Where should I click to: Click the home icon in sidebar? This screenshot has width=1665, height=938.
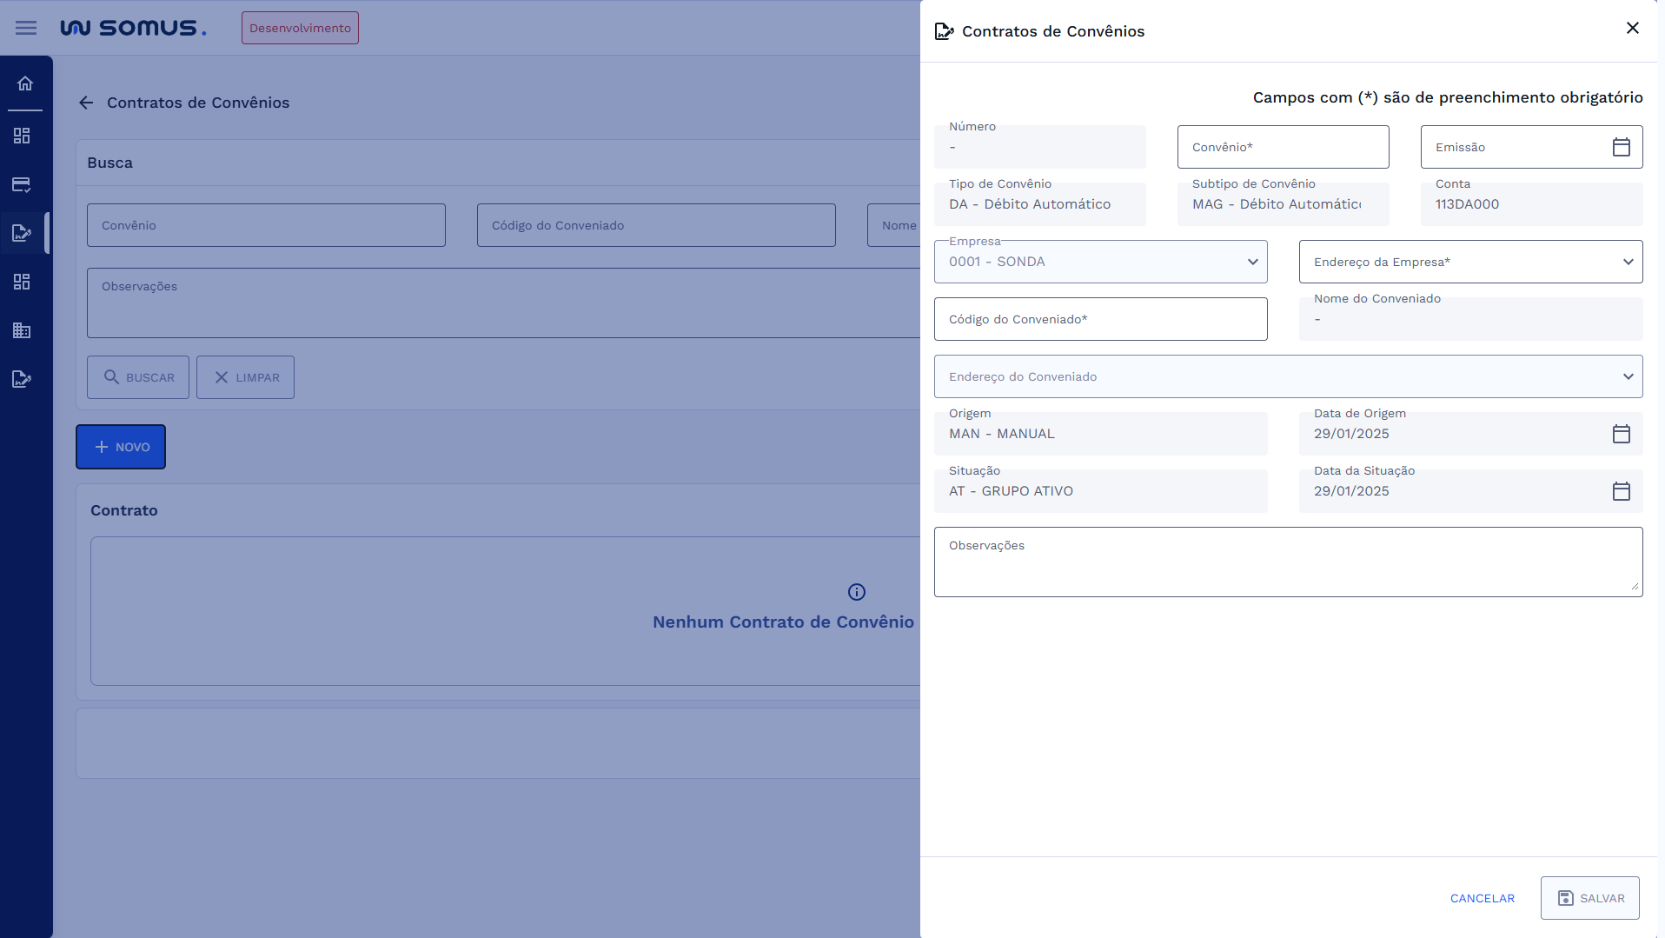(25, 83)
